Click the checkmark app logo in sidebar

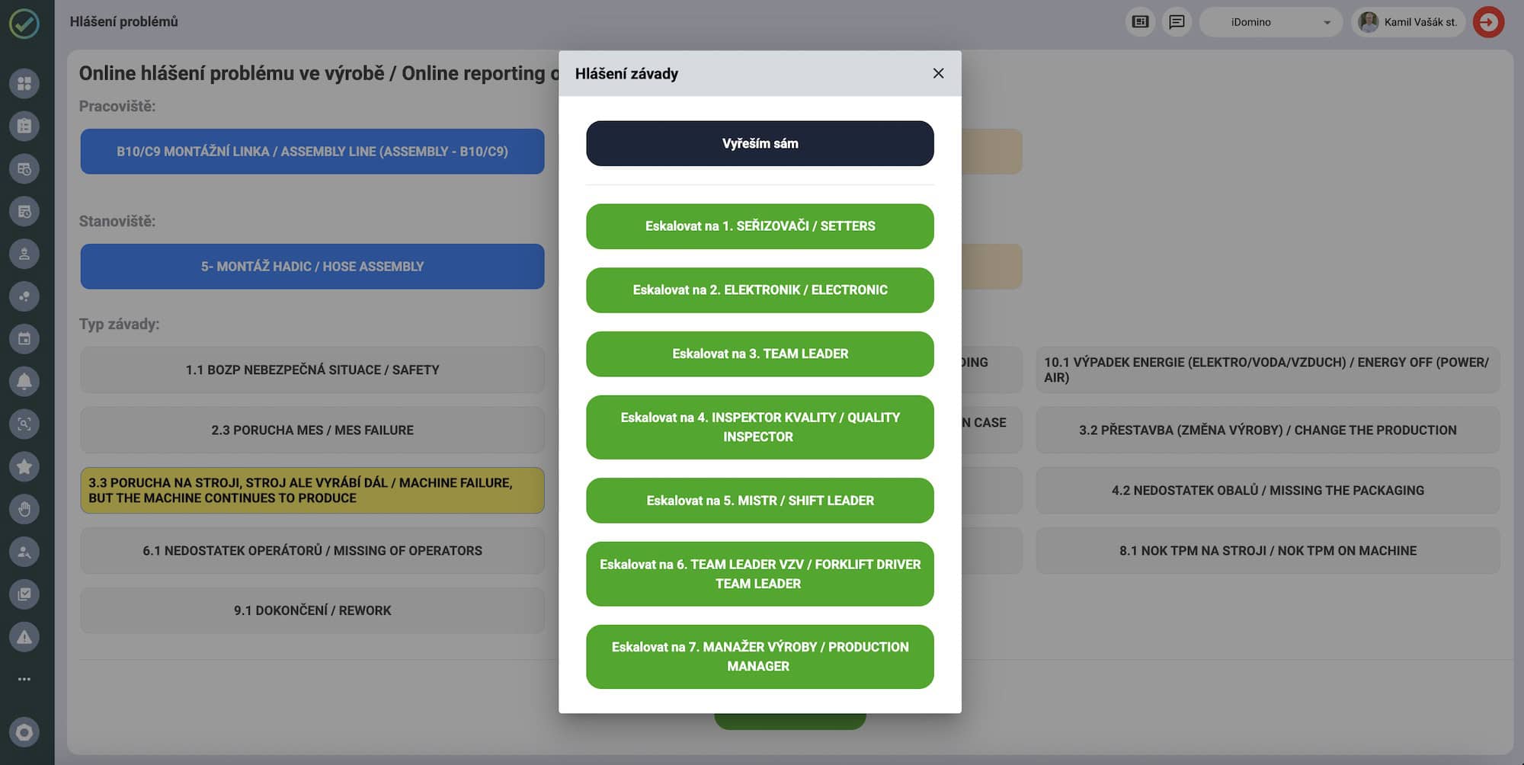(24, 24)
